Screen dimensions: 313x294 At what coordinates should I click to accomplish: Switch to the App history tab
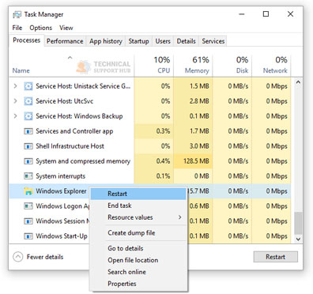coord(106,41)
